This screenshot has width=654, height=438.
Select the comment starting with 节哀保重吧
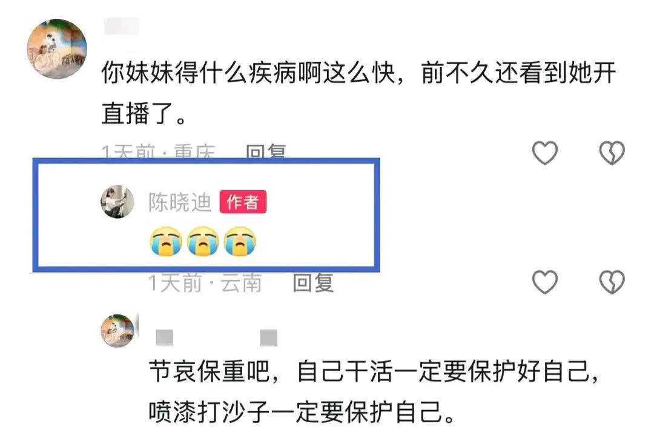pyautogui.click(x=375, y=391)
